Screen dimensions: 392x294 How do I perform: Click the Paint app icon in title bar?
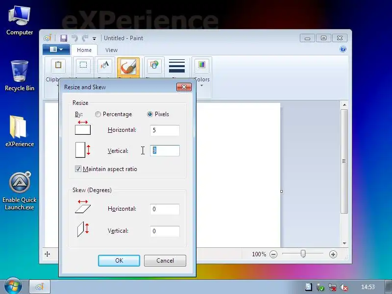pyautogui.click(x=48, y=38)
